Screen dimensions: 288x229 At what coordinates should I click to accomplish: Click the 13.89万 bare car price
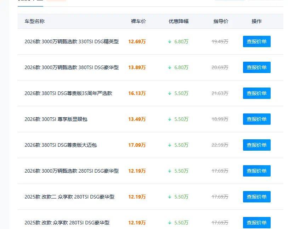point(137,67)
